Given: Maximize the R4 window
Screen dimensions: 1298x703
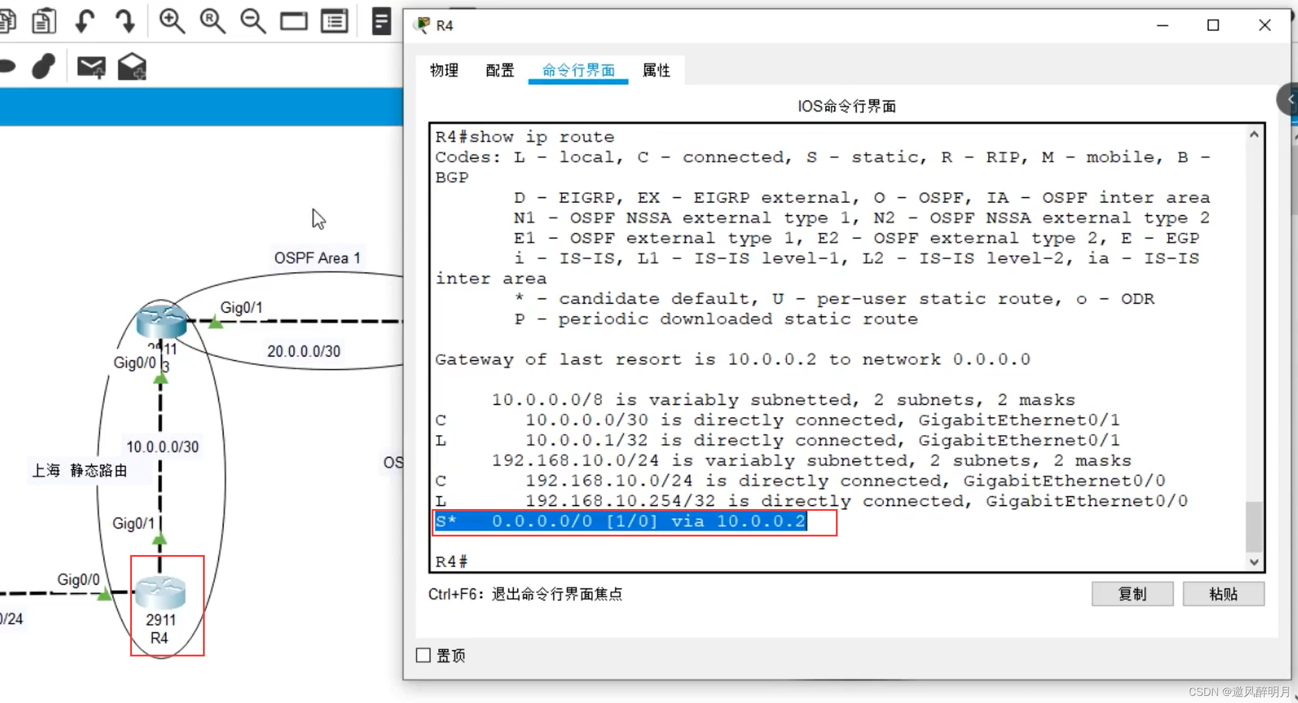Looking at the screenshot, I should pos(1213,25).
